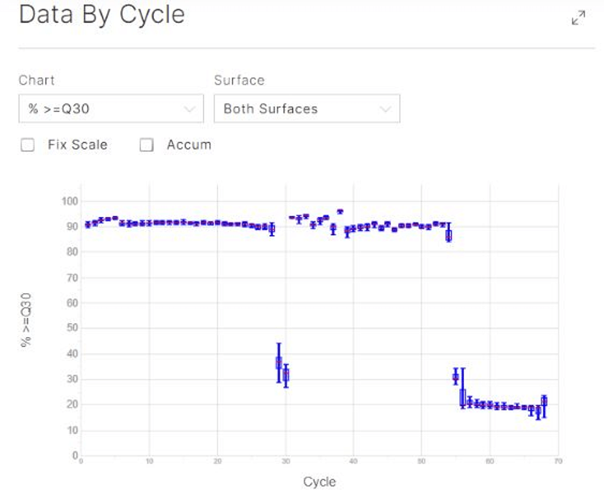Click the Cycle x-axis title

[319, 482]
